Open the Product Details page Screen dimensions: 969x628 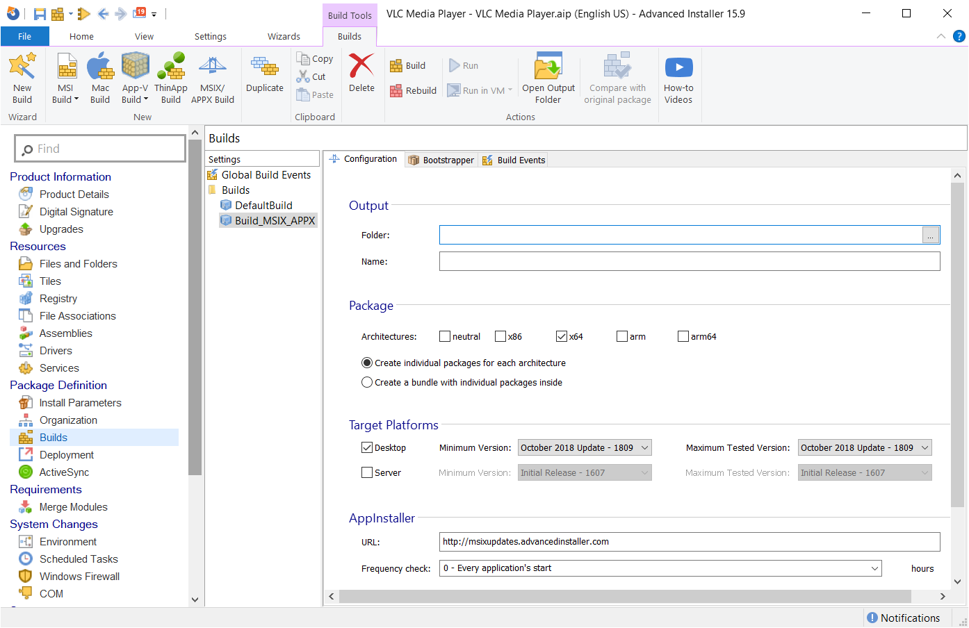[x=74, y=195]
